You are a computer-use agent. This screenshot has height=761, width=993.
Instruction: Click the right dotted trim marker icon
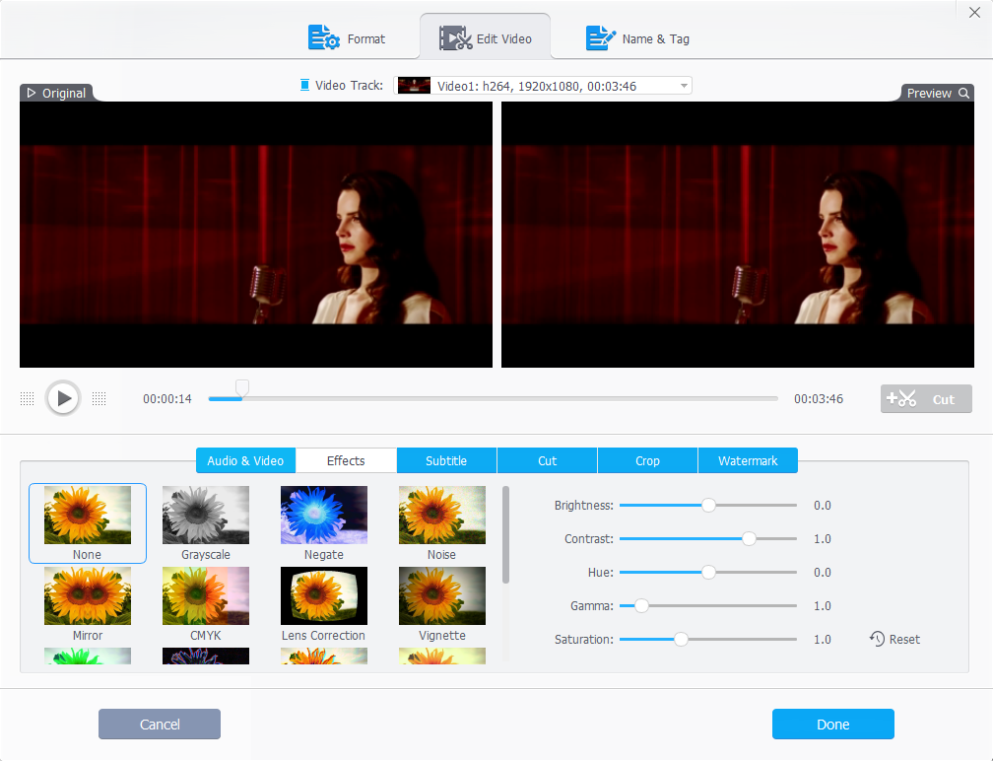99,399
